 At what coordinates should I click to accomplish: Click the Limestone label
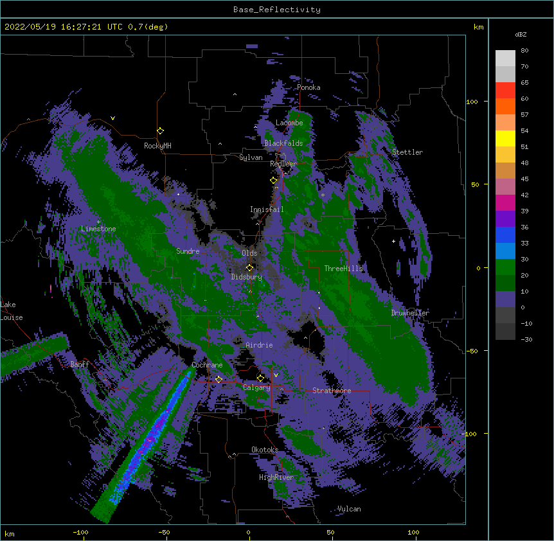pyautogui.click(x=98, y=229)
